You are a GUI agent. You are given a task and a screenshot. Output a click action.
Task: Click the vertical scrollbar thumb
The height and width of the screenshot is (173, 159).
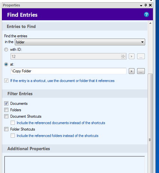pos(150,123)
